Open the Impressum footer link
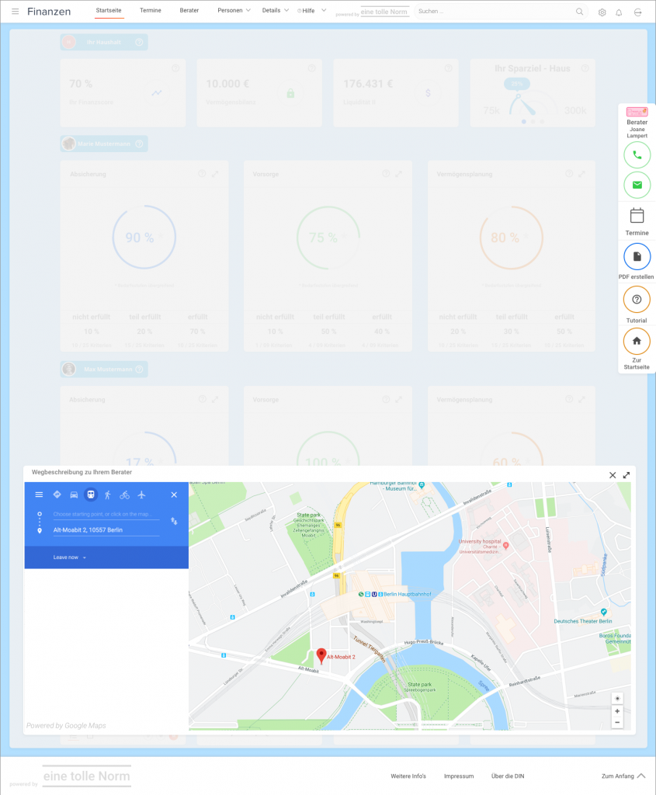 (x=458, y=776)
